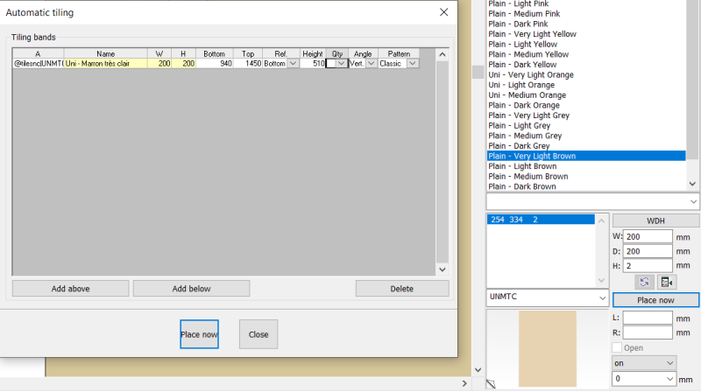The width and height of the screenshot is (701, 392).
Task: Close the Automatic tiling dialog with X
Action: pos(444,12)
